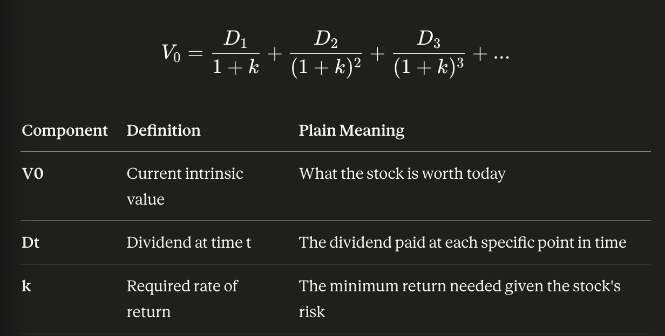This screenshot has height=336, width=665.
Task: Click the Component column header
Action: 64,131
